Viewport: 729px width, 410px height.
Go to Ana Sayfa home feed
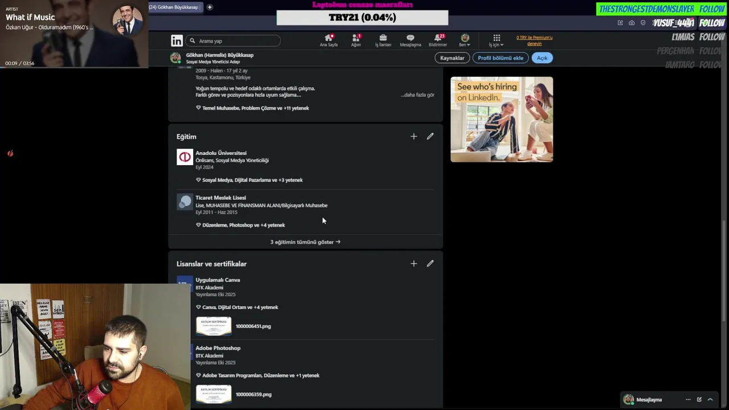(x=329, y=40)
